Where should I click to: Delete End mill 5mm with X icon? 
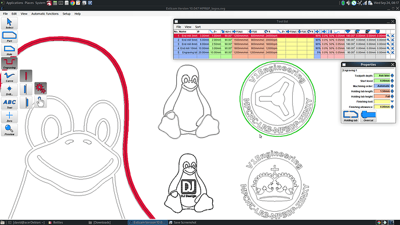point(392,40)
